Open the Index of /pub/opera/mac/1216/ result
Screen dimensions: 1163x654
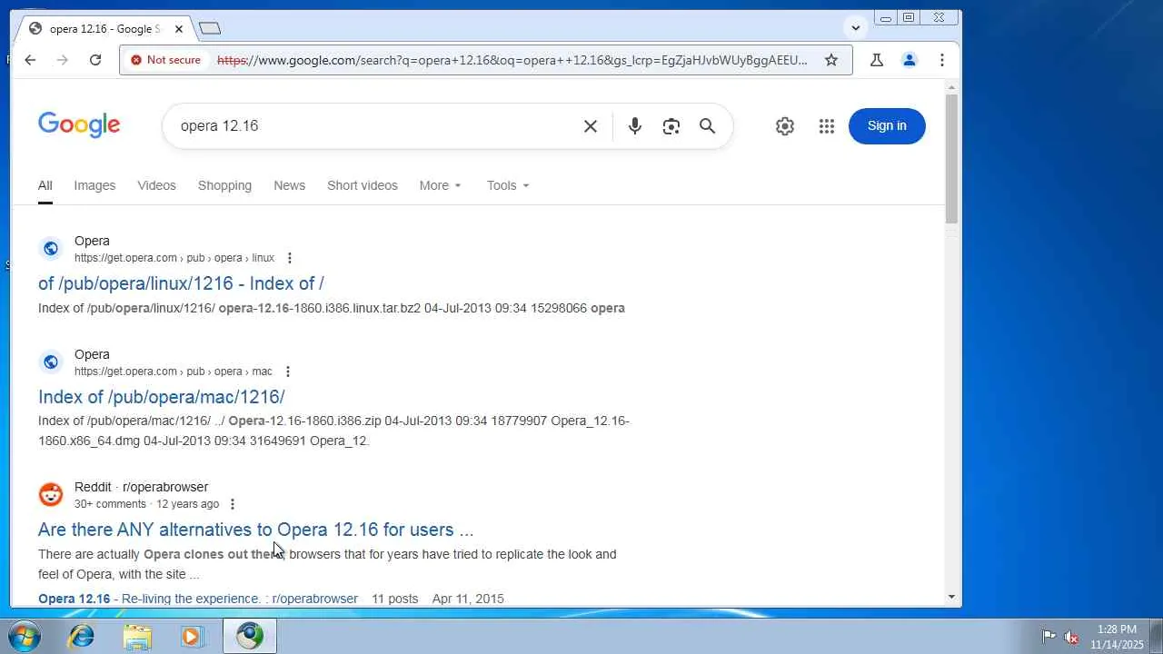coord(162,397)
